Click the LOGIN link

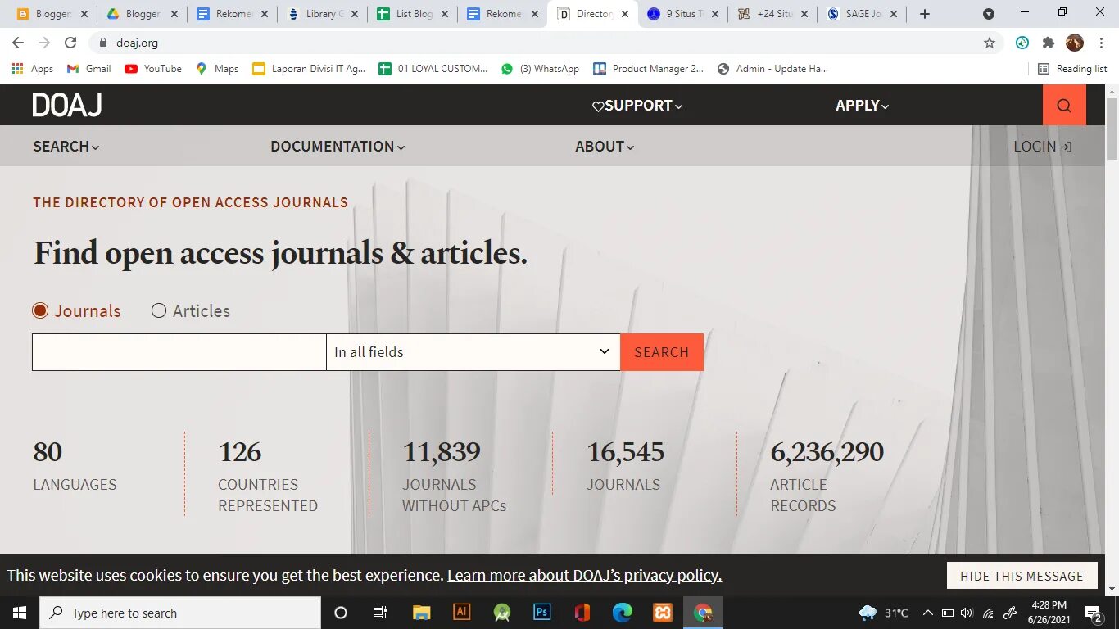pyautogui.click(x=1043, y=147)
